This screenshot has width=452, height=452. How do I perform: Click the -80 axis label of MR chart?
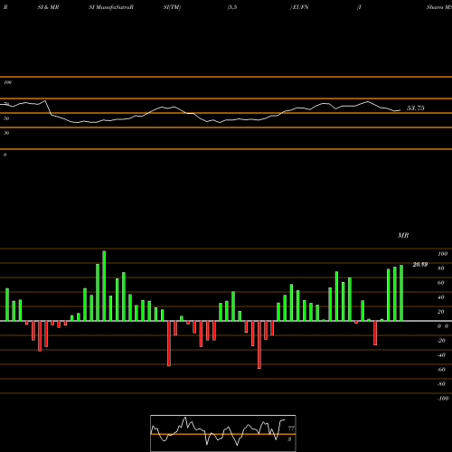(441, 384)
